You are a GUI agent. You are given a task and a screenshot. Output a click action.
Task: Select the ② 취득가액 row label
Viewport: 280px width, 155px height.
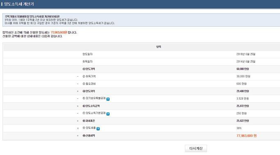point(89,76)
